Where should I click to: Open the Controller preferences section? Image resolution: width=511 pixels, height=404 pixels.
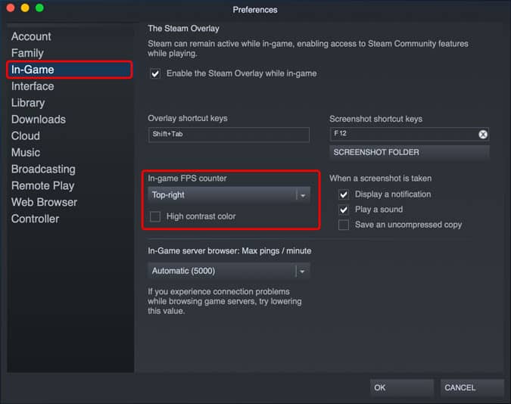point(35,219)
